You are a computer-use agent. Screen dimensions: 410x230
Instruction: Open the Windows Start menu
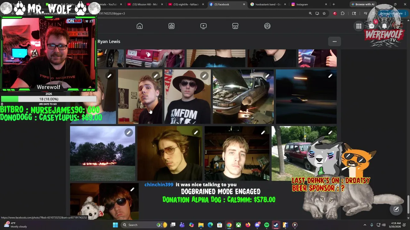point(115,225)
